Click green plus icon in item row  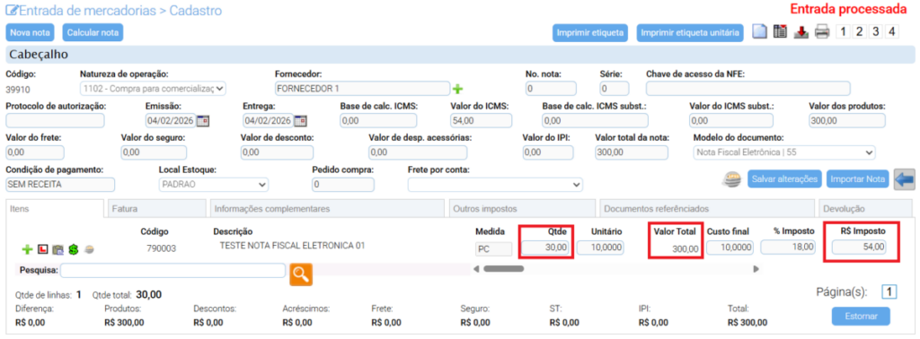coord(27,249)
